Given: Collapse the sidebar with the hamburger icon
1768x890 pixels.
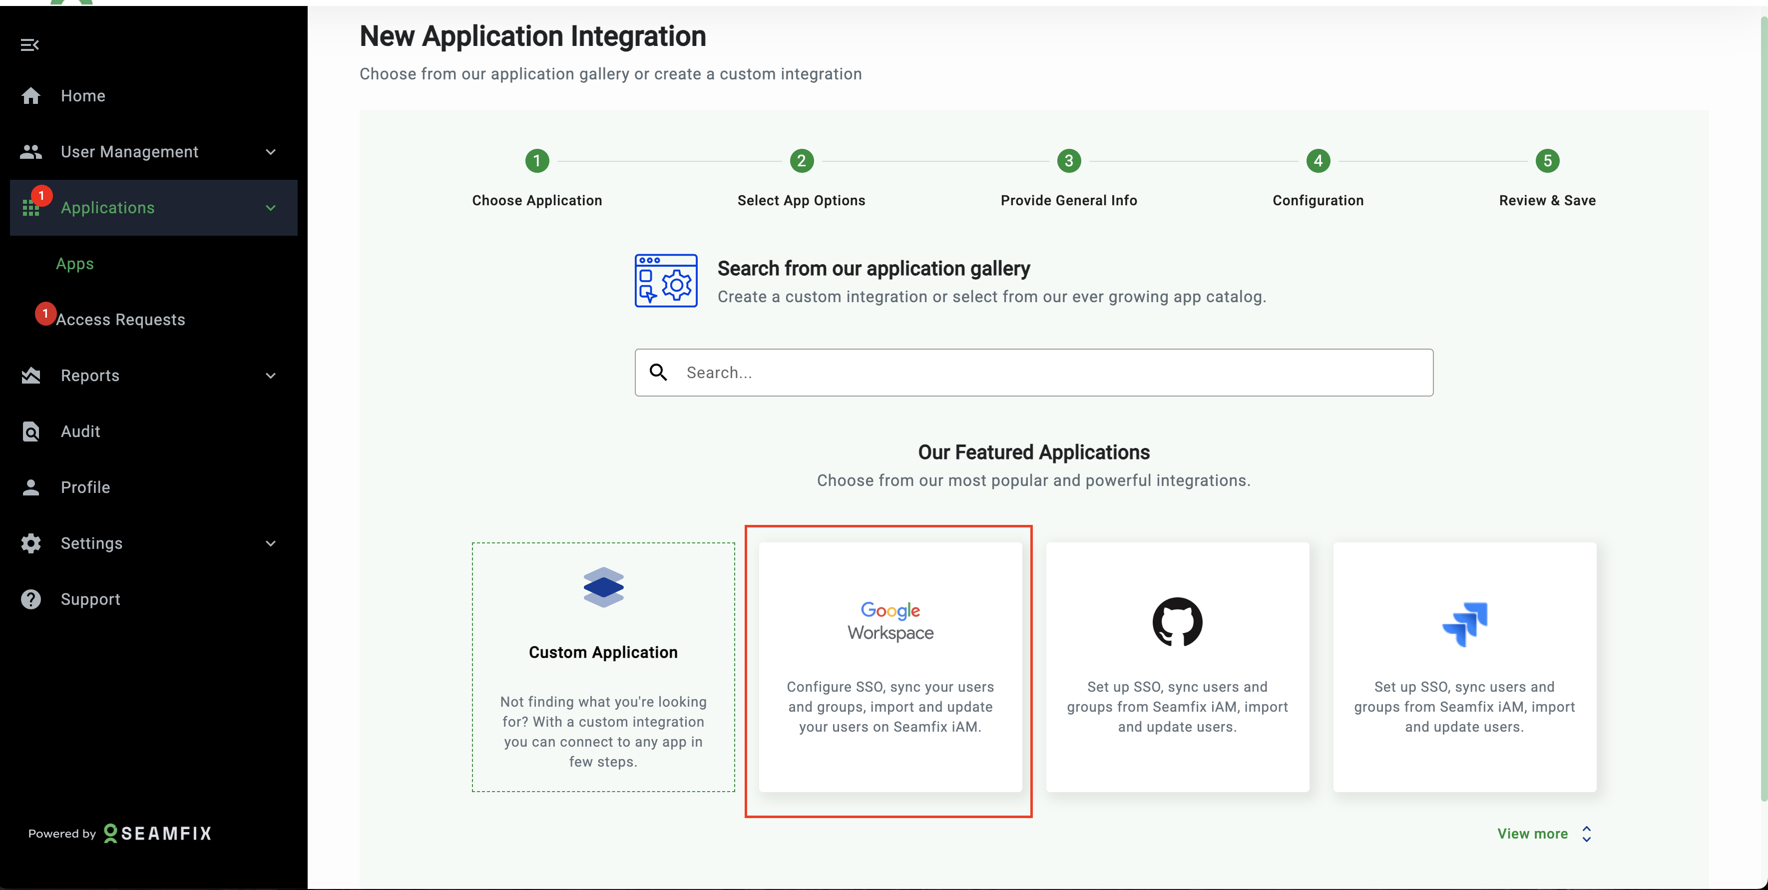Looking at the screenshot, I should pyautogui.click(x=29, y=45).
